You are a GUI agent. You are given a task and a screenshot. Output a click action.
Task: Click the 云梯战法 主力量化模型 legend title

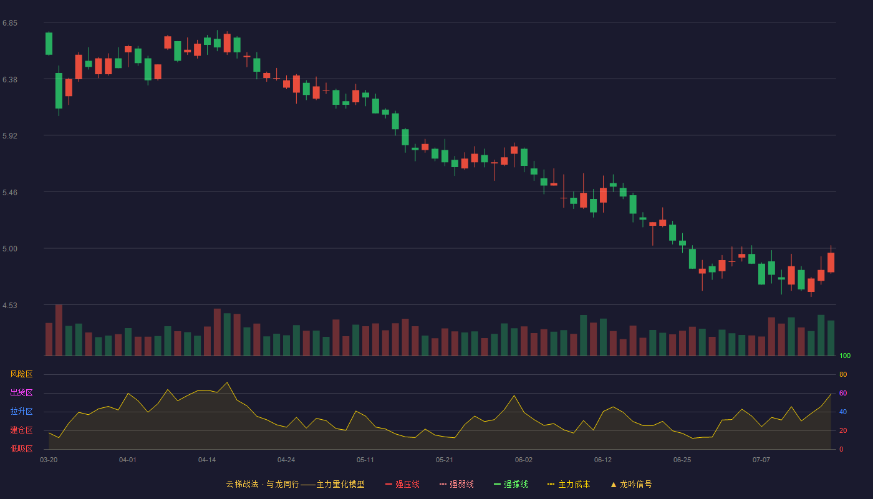tap(295, 484)
